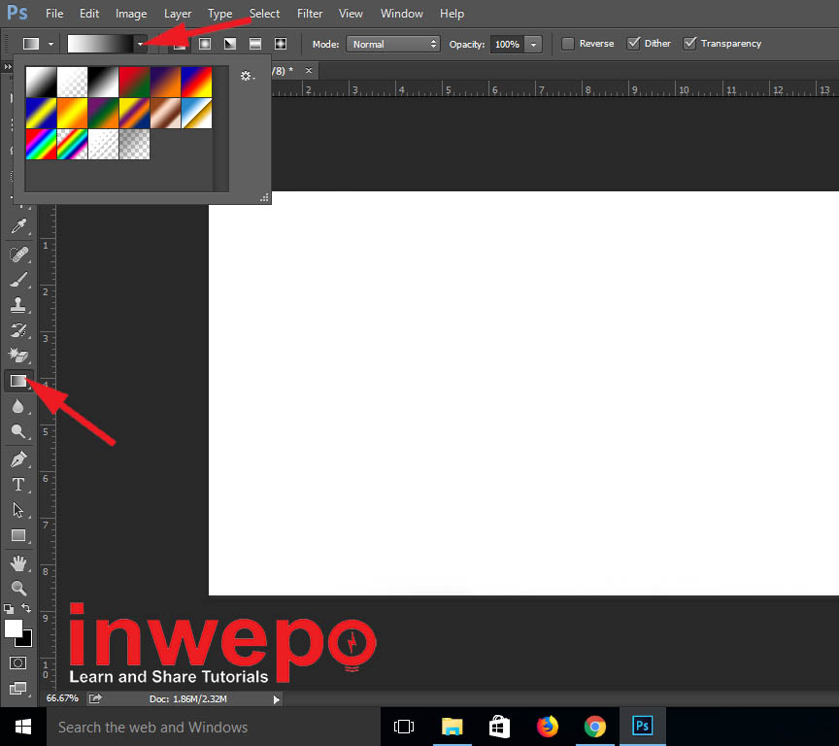839x746 pixels.
Task: Open the Filter menu
Action: (310, 14)
